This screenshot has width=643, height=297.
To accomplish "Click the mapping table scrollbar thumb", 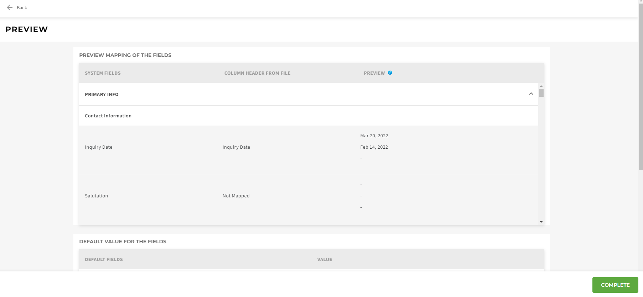I will (541, 93).
